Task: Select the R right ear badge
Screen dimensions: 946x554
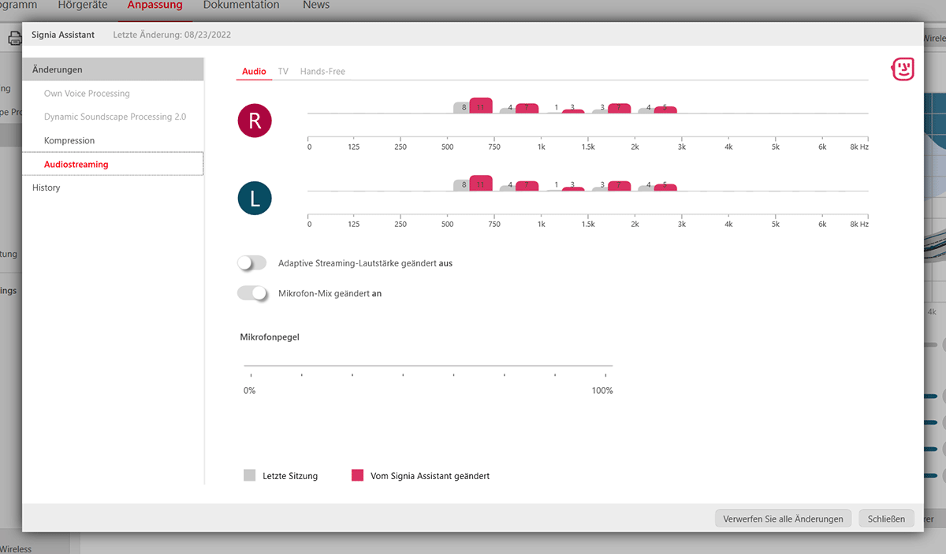Action: point(254,120)
